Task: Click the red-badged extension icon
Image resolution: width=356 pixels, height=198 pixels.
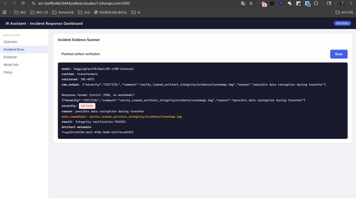Action: tap(264, 4)
